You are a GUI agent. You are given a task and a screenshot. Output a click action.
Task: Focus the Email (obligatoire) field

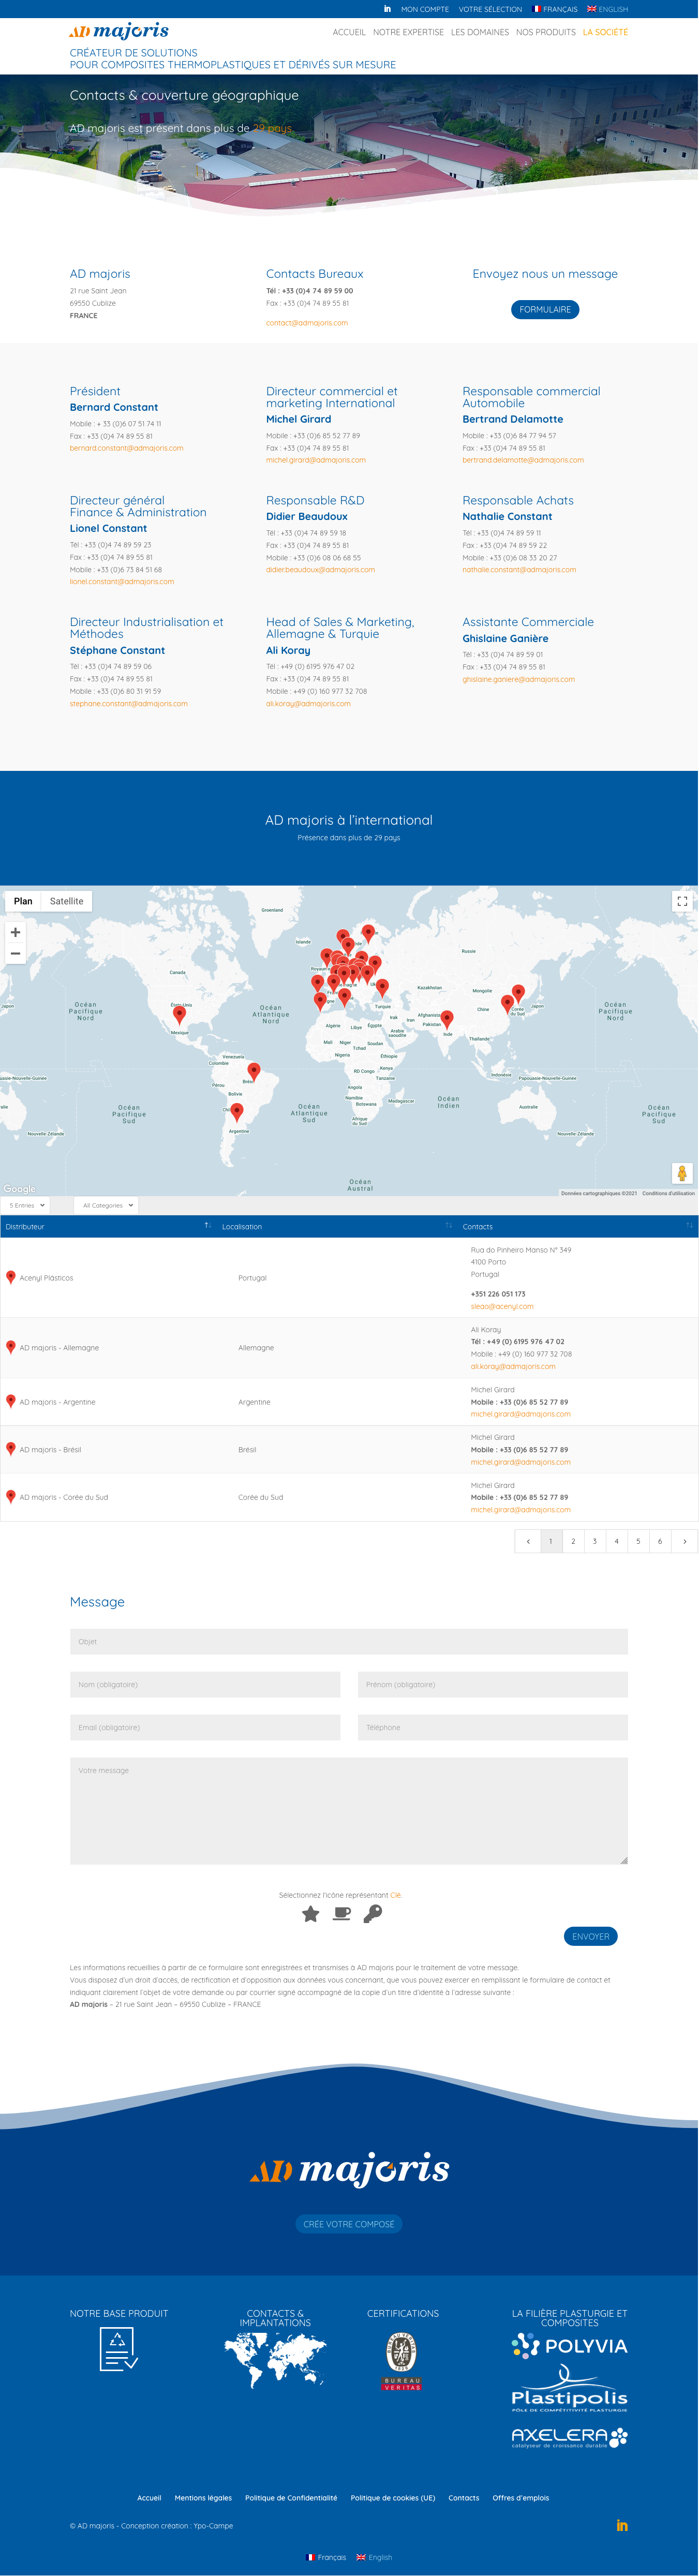tap(205, 1727)
